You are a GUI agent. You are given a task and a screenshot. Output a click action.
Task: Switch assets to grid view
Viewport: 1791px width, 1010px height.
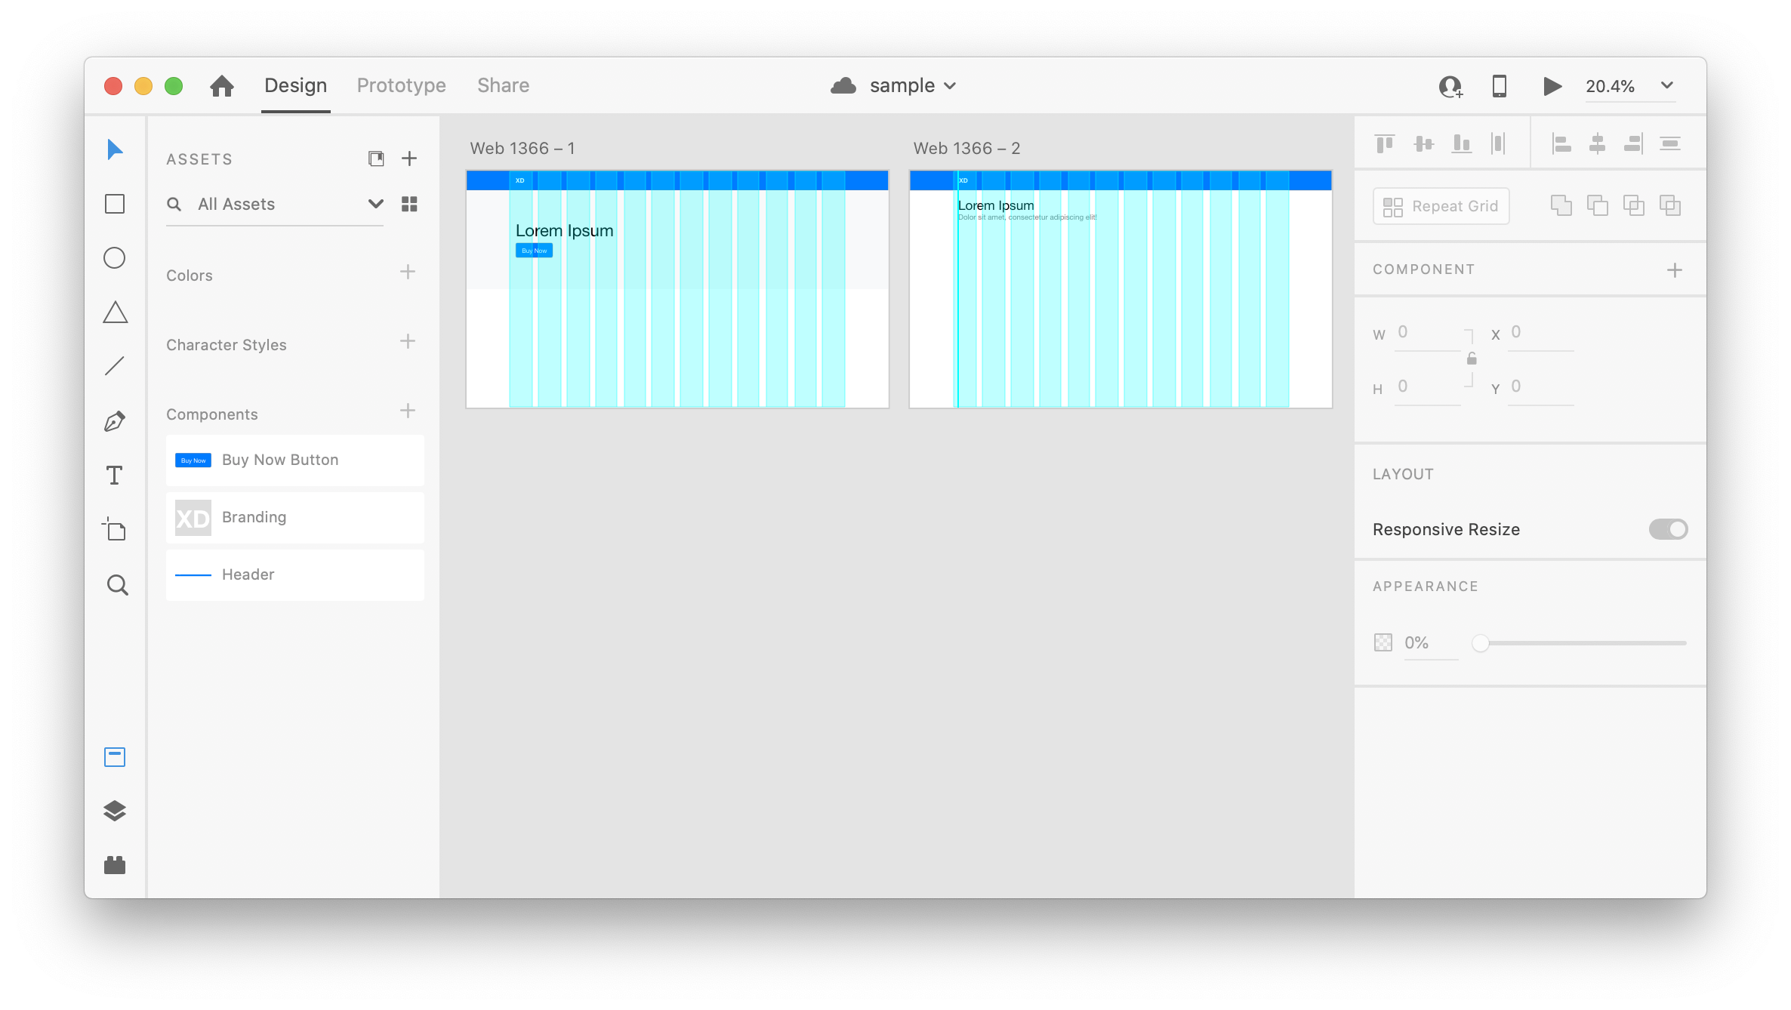(x=409, y=204)
